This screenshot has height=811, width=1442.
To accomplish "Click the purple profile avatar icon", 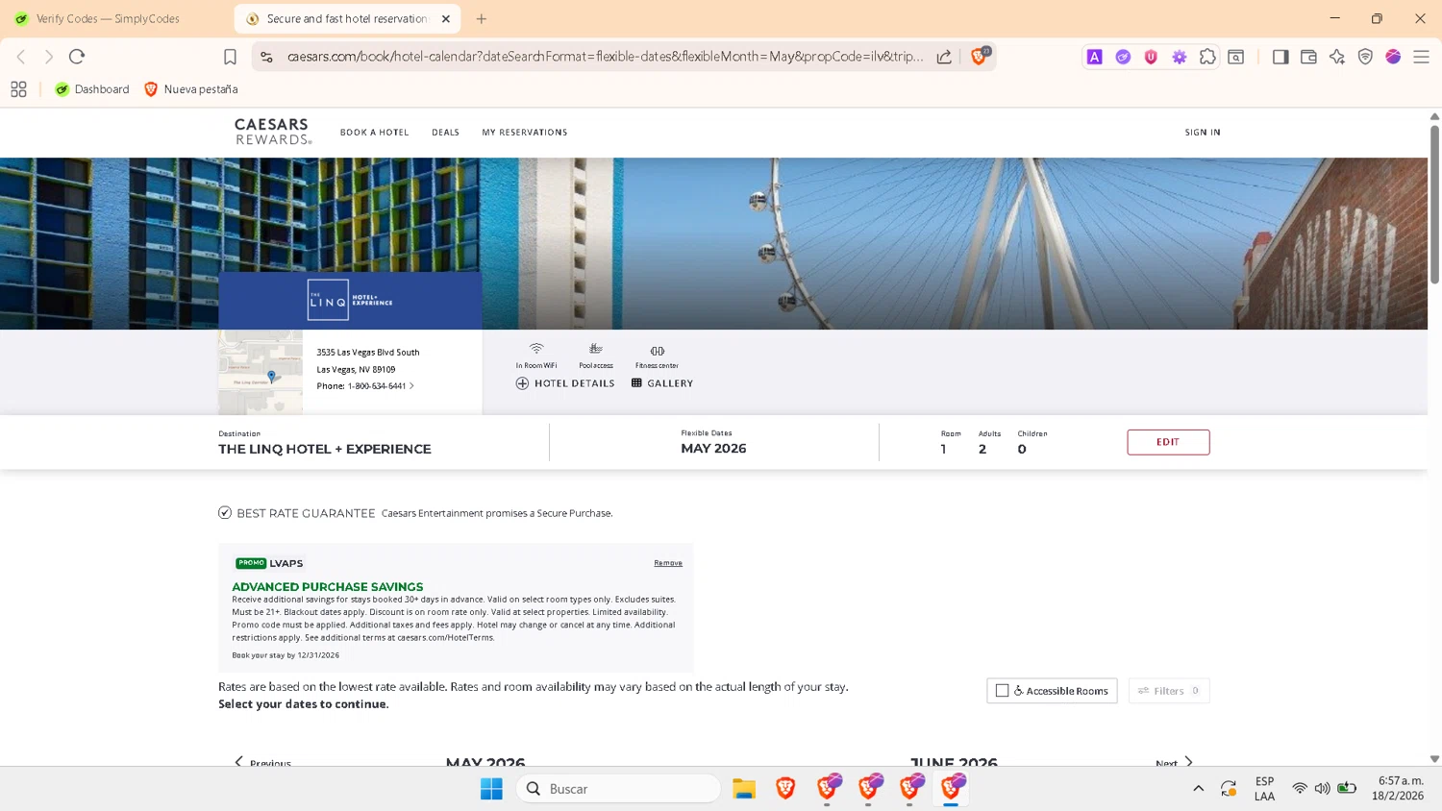I will point(1393,57).
